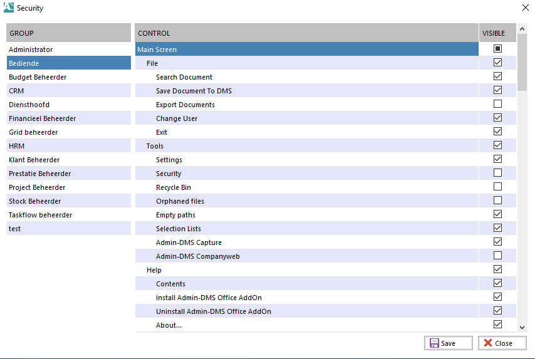Choose the Financieel Beheerder group
Viewport: 535px width, 359px height.
pyautogui.click(x=43, y=118)
